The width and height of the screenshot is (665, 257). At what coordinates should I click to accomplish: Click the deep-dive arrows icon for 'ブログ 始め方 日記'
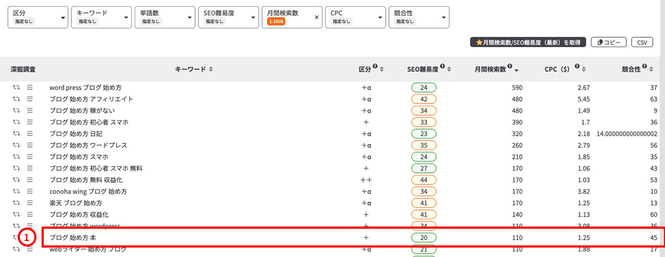click(x=17, y=134)
